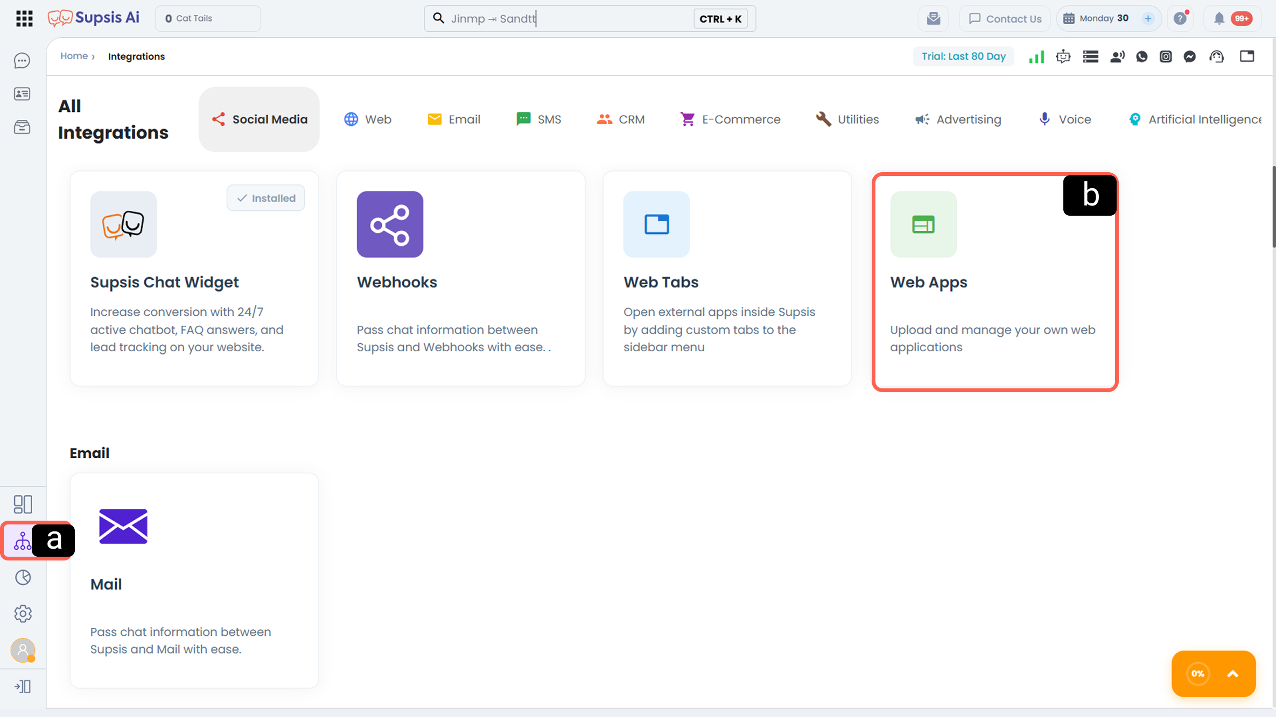The height and width of the screenshot is (717, 1276).
Task: Select the Utilities category tab
Action: coord(847,119)
